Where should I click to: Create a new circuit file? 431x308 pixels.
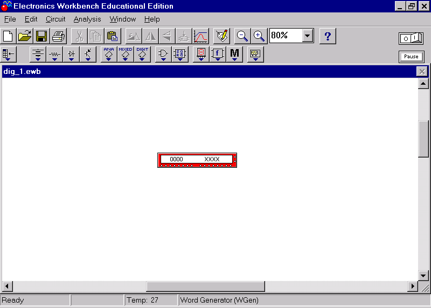click(x=8, y=36)
